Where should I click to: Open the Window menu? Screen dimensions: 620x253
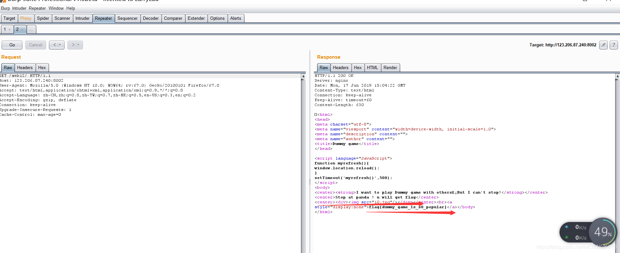point(56,8)
